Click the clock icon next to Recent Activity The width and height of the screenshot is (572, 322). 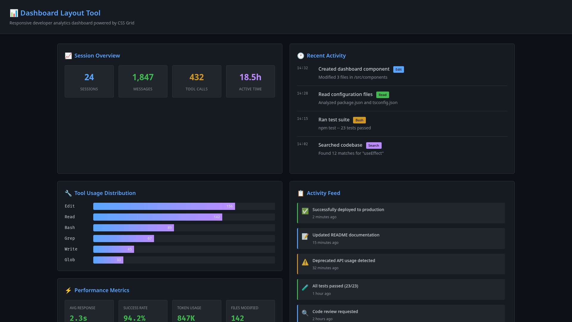[301, 56]
